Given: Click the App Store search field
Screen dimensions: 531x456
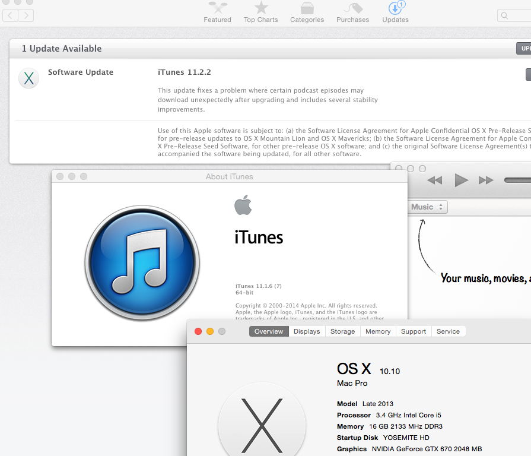Looking at the screenshot, I should pos(514,15).
